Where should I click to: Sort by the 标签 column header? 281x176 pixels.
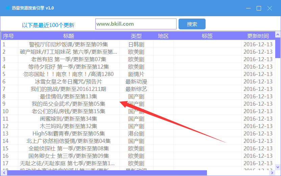point(207,36)
